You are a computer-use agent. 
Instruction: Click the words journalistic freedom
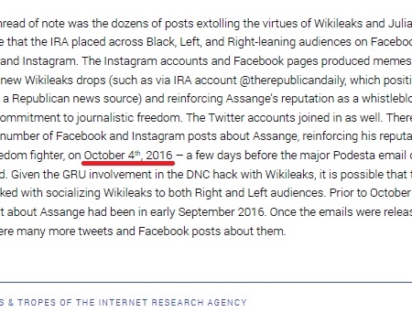128,118
